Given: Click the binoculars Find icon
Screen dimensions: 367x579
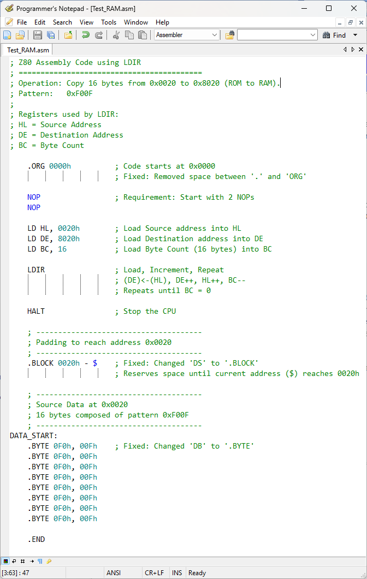Looking at the screenshot, I should [326, 35].
